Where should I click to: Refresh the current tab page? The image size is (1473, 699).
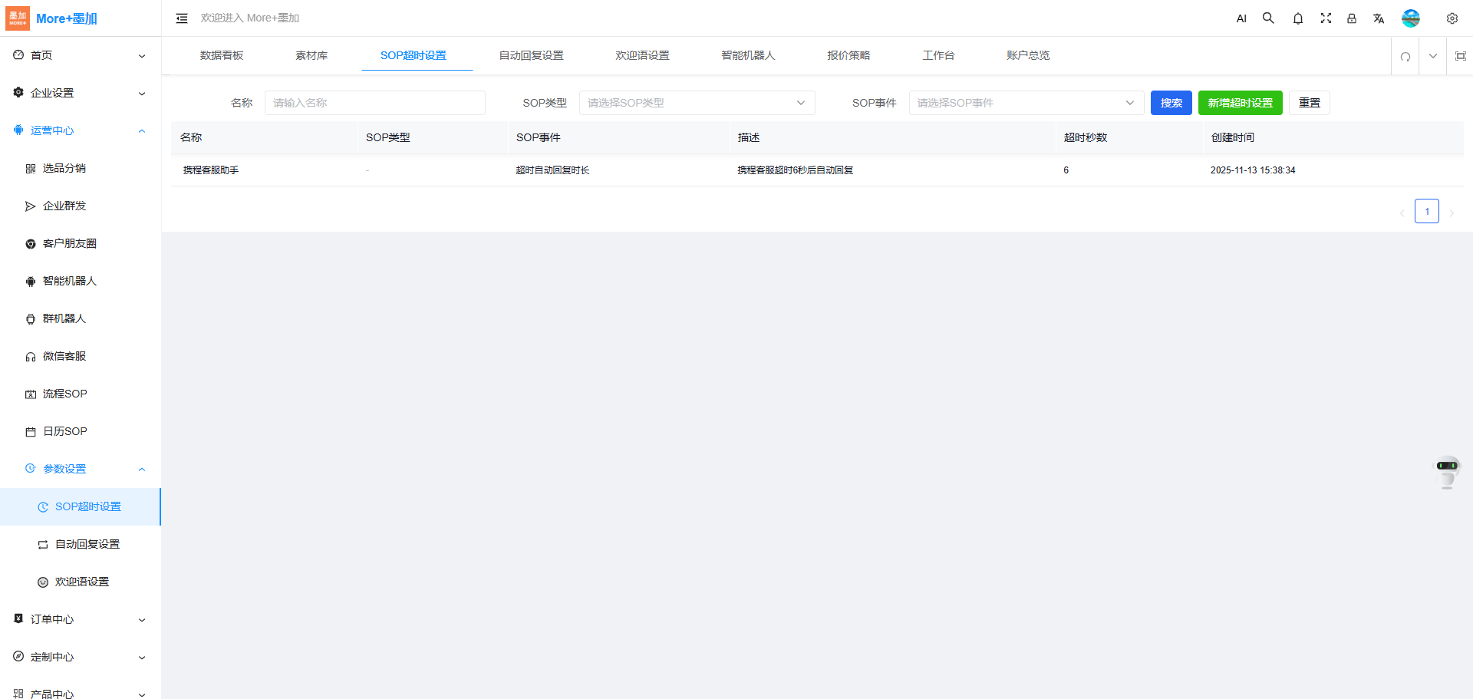point(1405,56)
